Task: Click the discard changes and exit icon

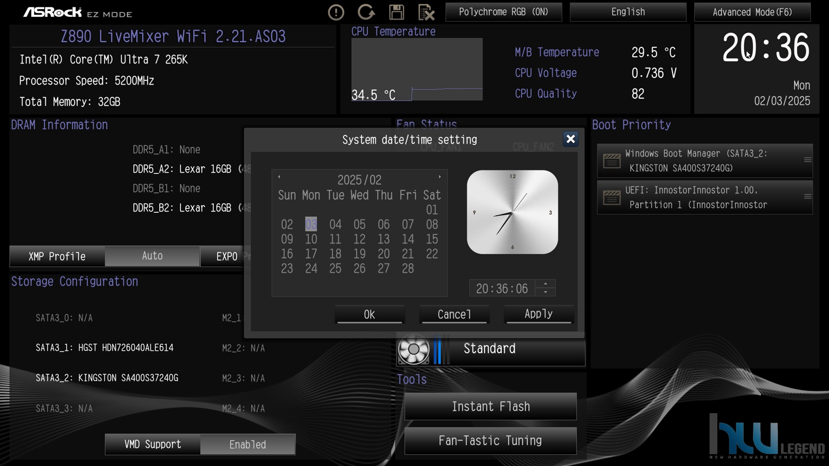Action: tap(426, 12)
